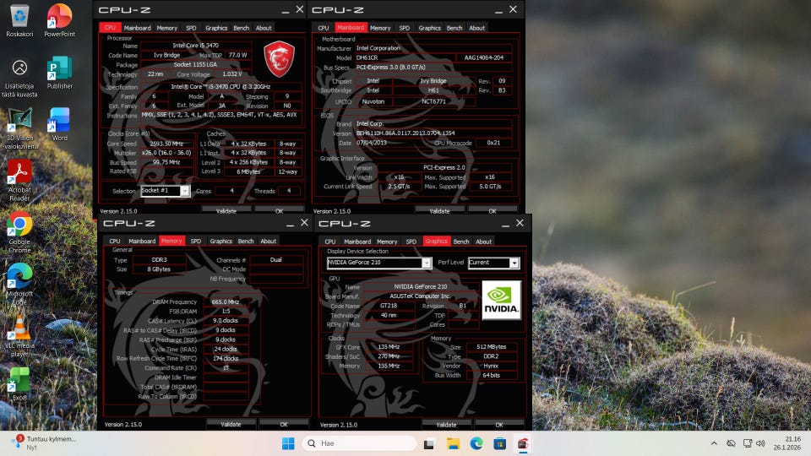The height and width of the screenshot is (456, 811).
Task: Click Validate in the Graphics window
Action: coord(446,425)
